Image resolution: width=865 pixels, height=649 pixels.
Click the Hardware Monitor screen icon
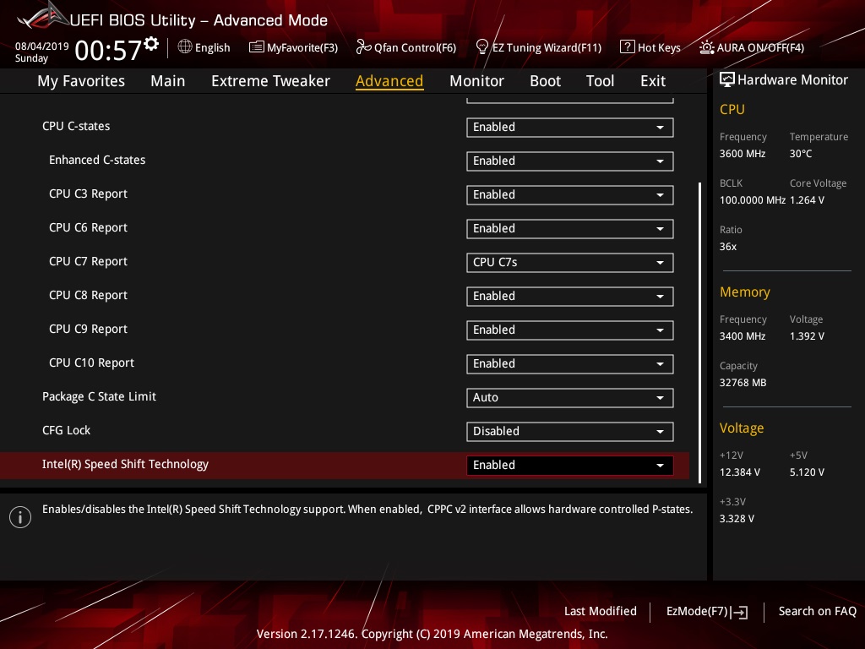(727, 80)
